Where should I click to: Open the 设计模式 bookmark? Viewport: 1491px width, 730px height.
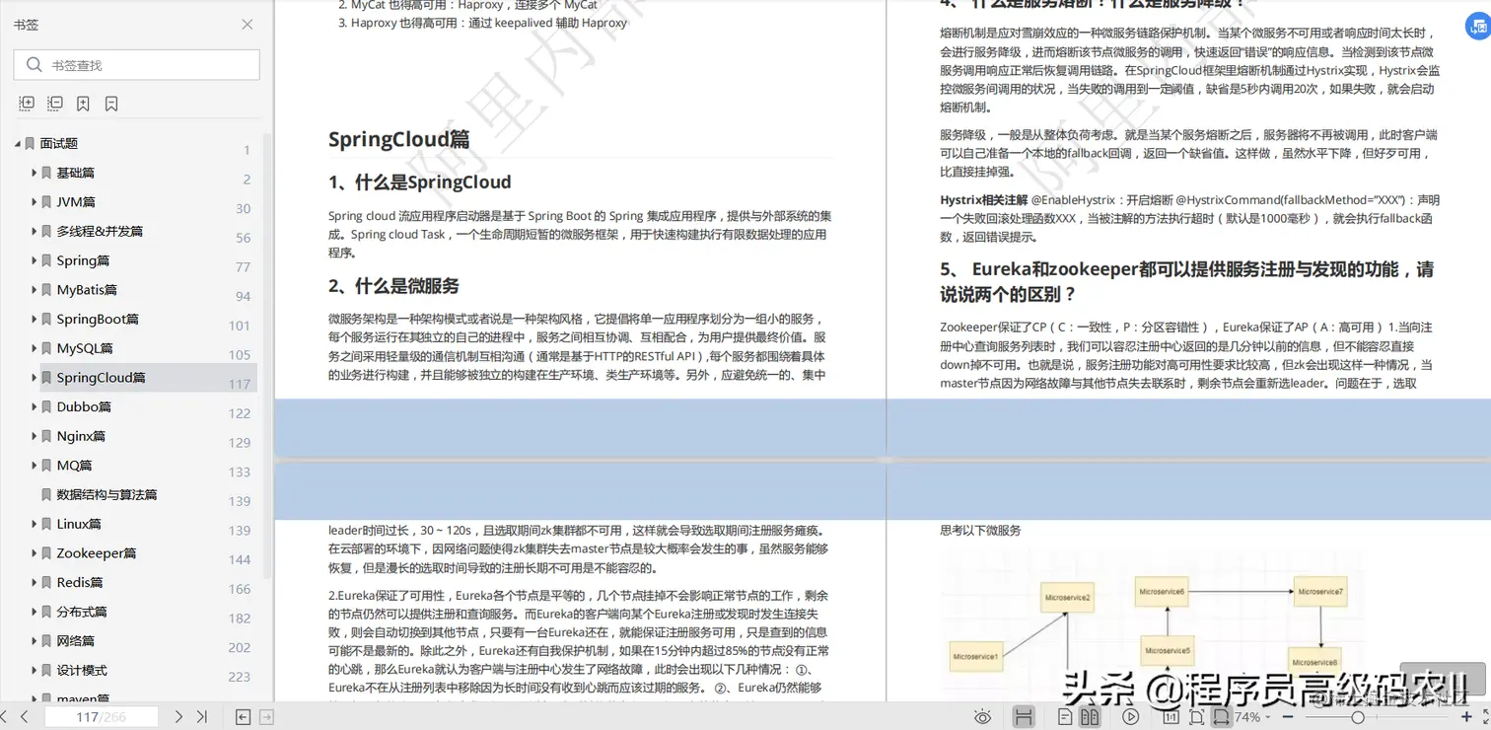pyautogui.click(x=82, y=670)
